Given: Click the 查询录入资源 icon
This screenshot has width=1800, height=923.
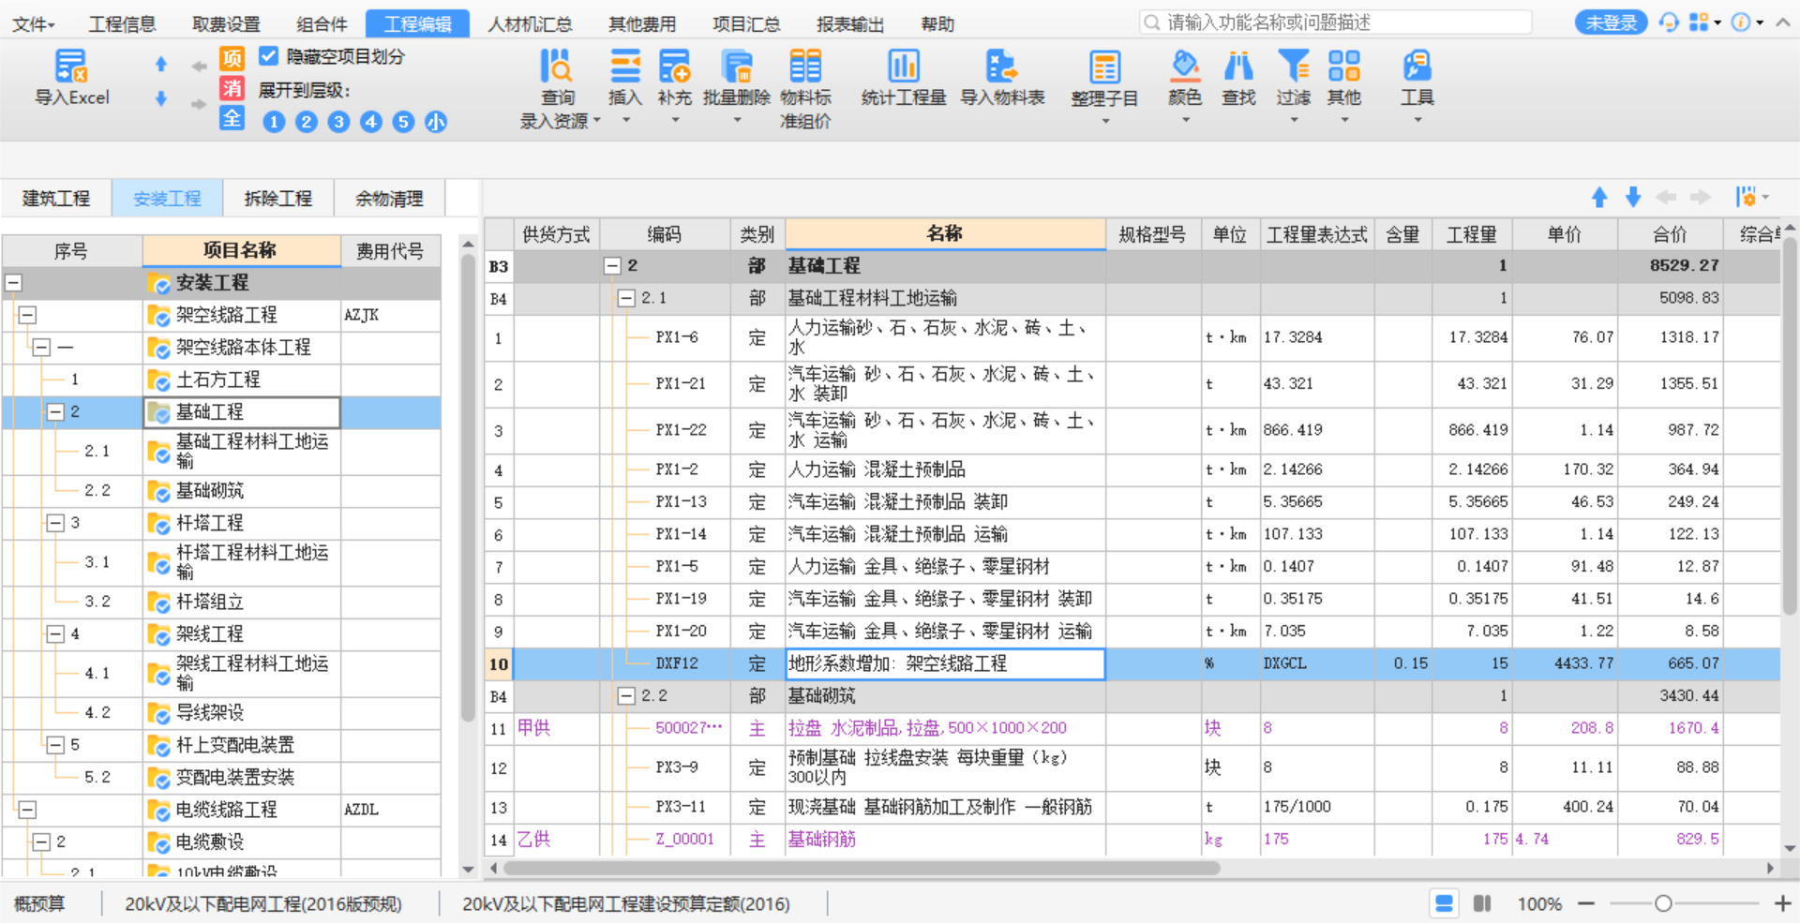Looking at the screenshot, I should pyautogui.click(x=558, y=88).
